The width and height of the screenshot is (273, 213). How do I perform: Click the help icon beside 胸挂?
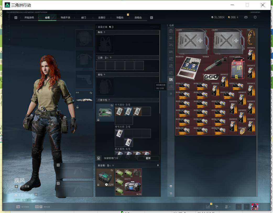[x=105, y=32]
